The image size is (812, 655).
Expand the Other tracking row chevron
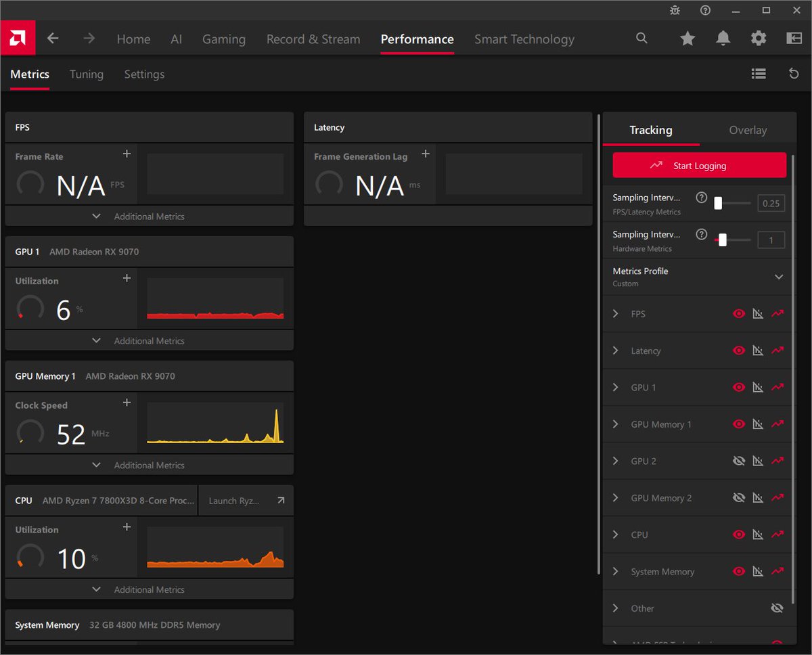click(615, 608)
